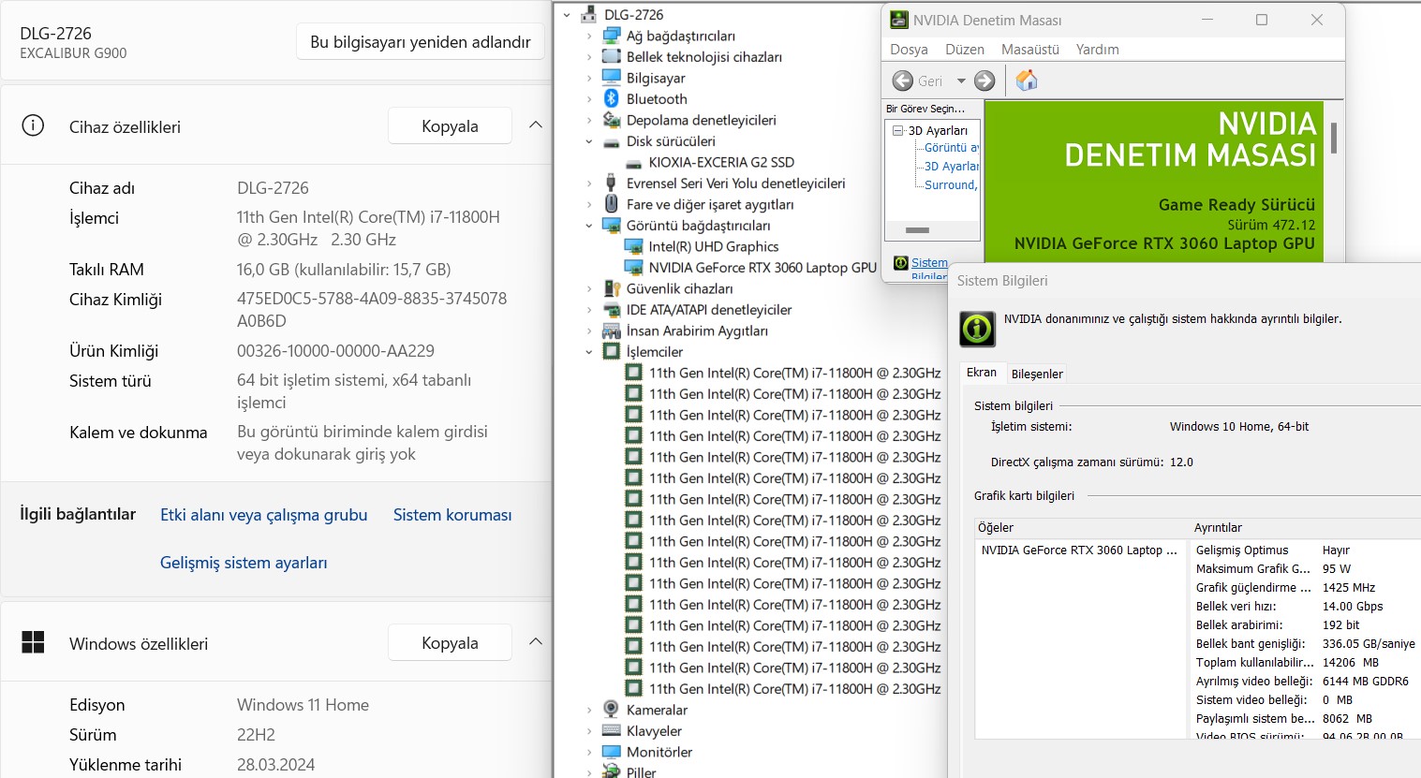Click the Monitörler icon
This screenshot has height=778, width=1421.
click(612, 752)
